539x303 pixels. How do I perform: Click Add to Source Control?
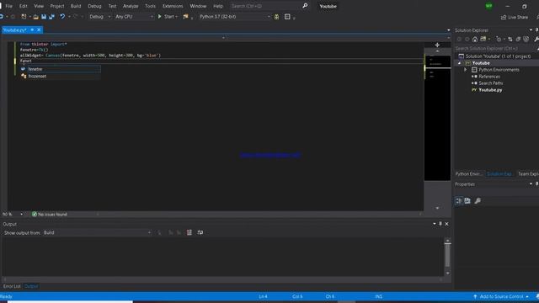(x=501, y=296)
